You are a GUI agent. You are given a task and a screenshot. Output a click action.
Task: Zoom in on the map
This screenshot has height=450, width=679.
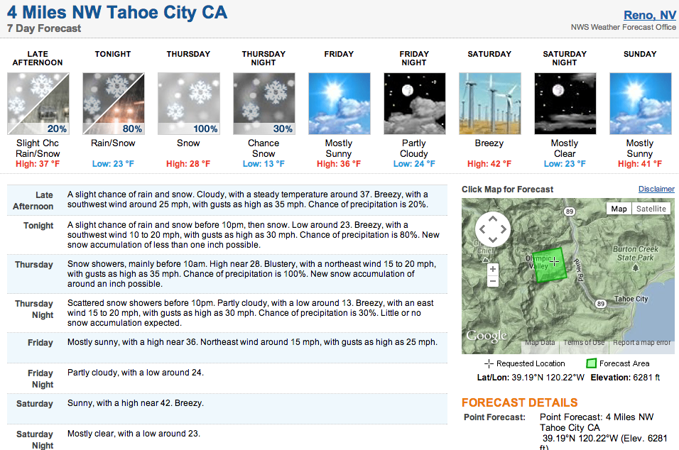(x=492, y=269)
